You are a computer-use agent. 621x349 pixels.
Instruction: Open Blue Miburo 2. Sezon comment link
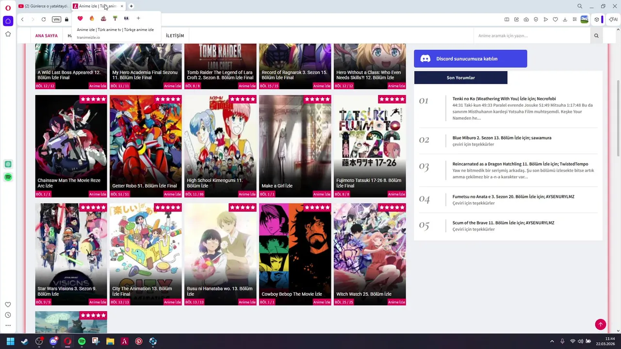502,138
